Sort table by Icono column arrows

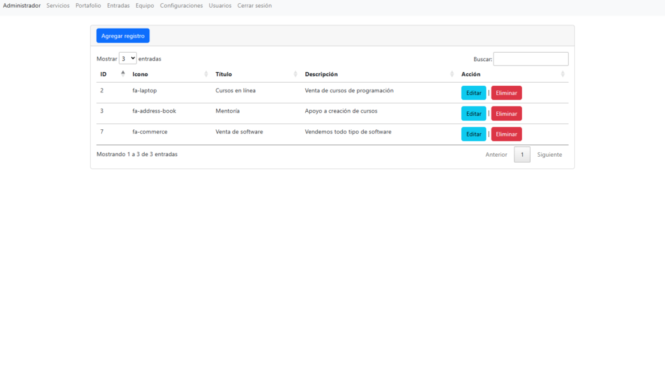[x=207, y=74]
